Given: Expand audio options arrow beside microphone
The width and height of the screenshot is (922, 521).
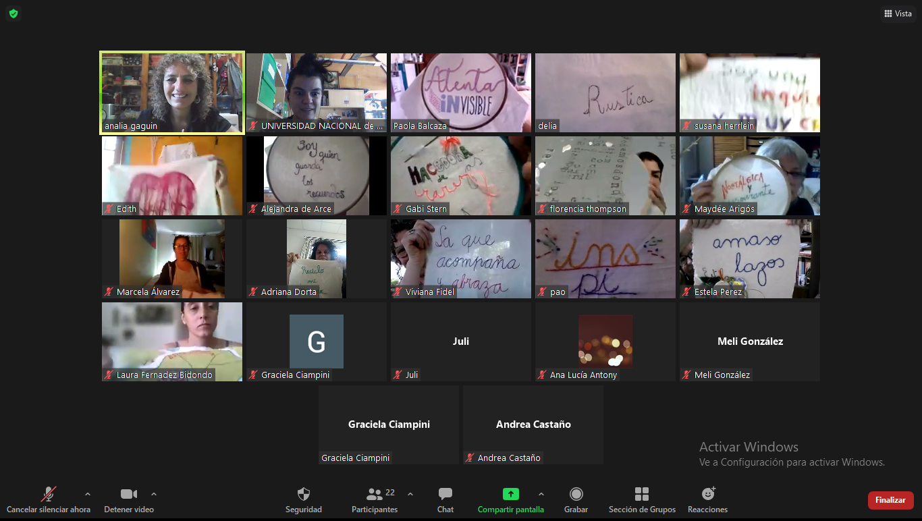Looking at the screenshot, I should tap(88, 494).
